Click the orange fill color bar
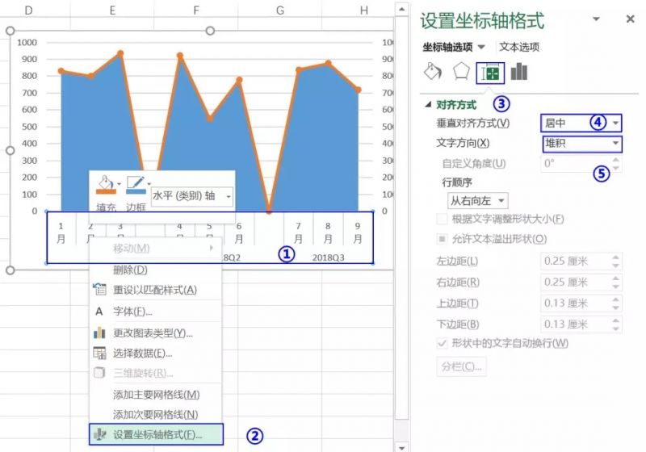 [x=106, y=191]
